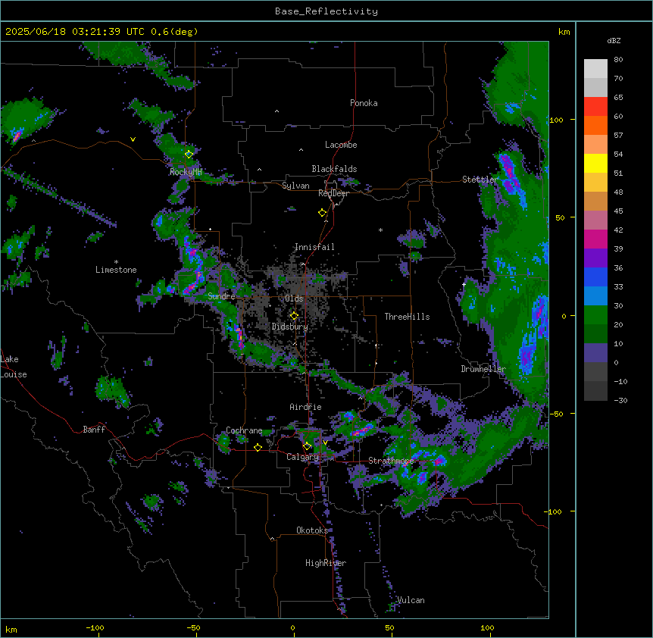
Task: Click the yellow diamond marker at RockyMH
Action: pyautogui.click(x=189, y=154)
